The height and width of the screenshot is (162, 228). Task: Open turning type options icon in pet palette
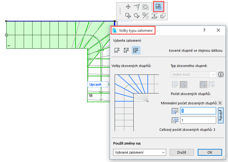158,7
